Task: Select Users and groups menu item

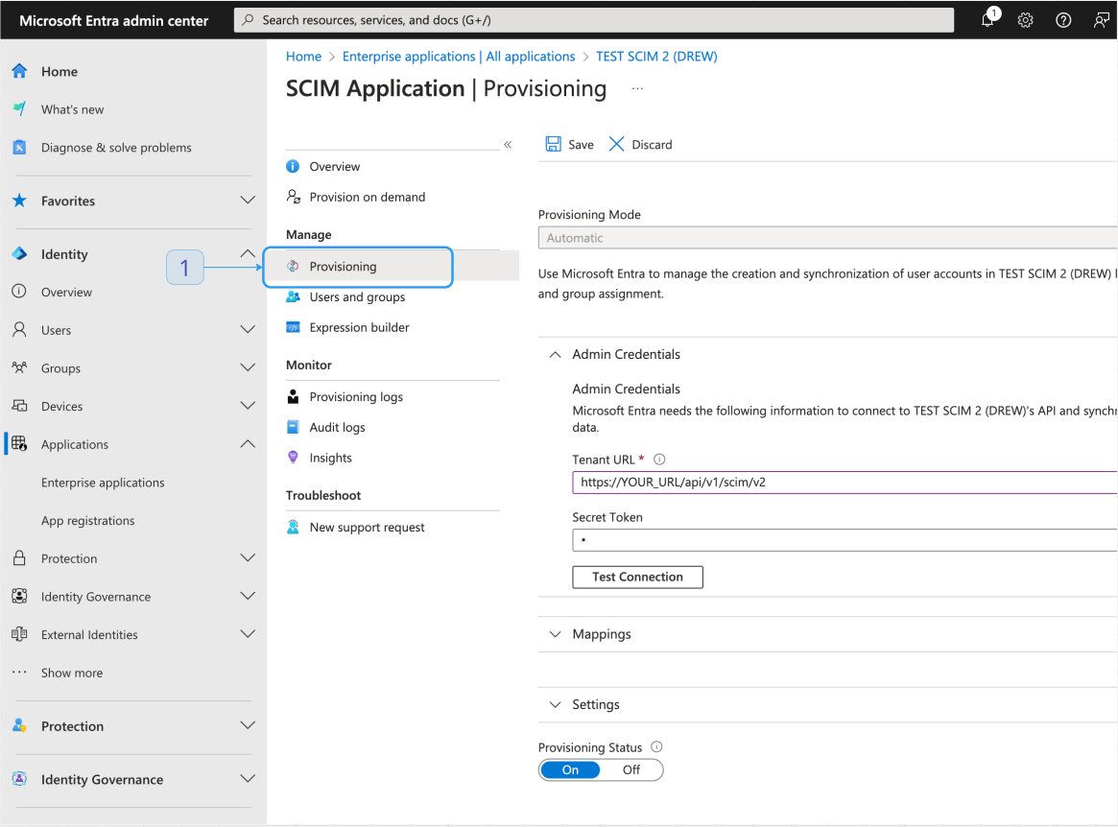Action: [x=357, y=297]
